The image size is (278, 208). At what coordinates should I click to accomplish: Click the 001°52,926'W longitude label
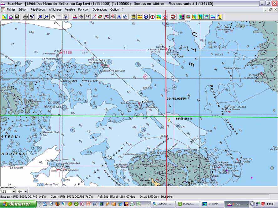[176, 99]
